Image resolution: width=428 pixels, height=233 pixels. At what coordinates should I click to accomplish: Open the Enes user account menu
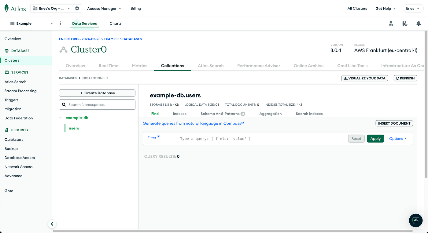point(413,9)
